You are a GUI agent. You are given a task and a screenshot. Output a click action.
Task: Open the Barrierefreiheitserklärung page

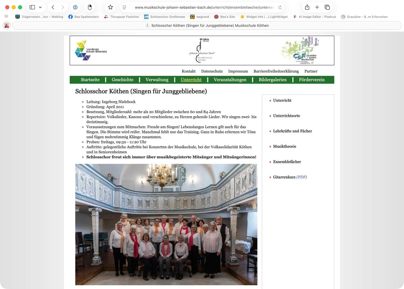[x=276, y=71]
